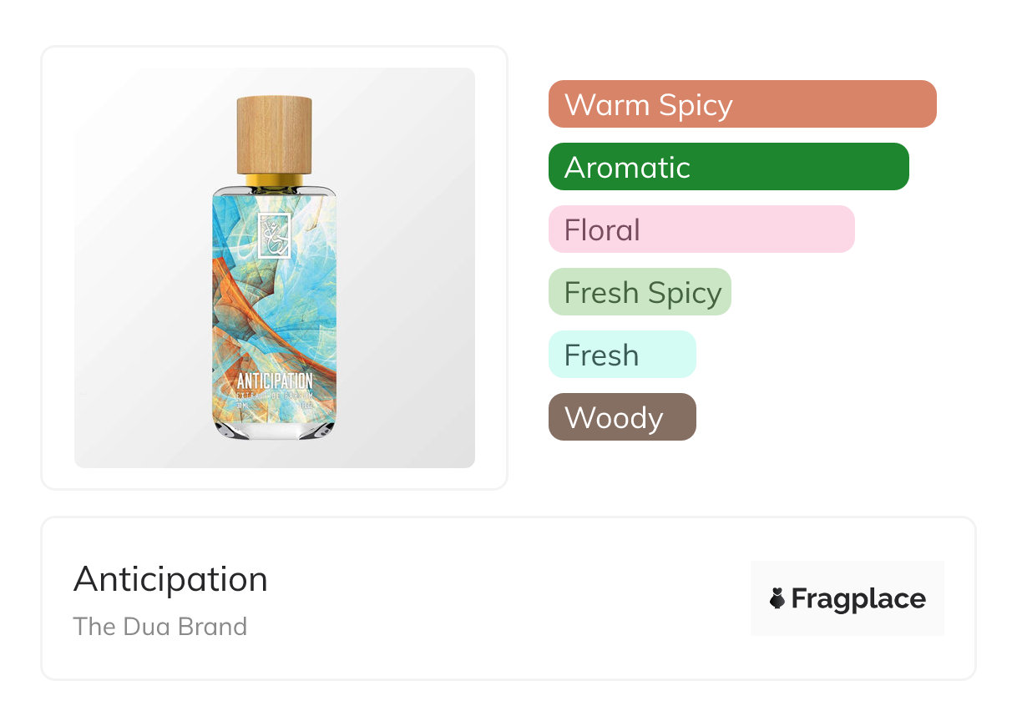
Task: Click the clear glass base of the bottle
Action: [274, 428]
